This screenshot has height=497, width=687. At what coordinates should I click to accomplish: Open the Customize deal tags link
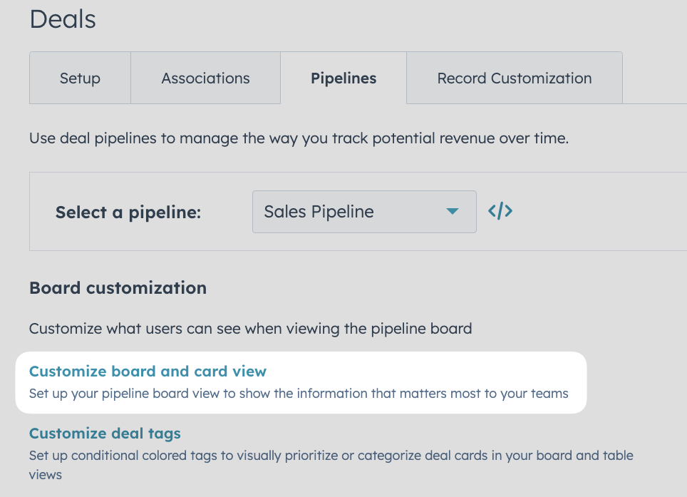(105, 434)
